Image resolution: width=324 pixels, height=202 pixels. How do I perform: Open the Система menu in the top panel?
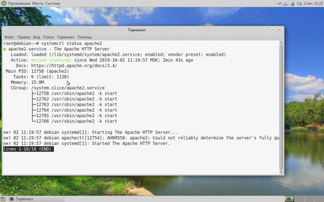(x=52, y=4)
